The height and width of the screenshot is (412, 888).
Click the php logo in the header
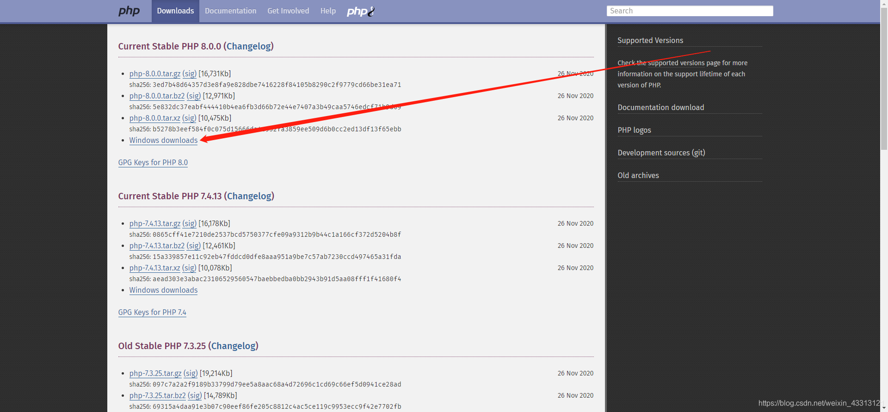tap(129, 11)
